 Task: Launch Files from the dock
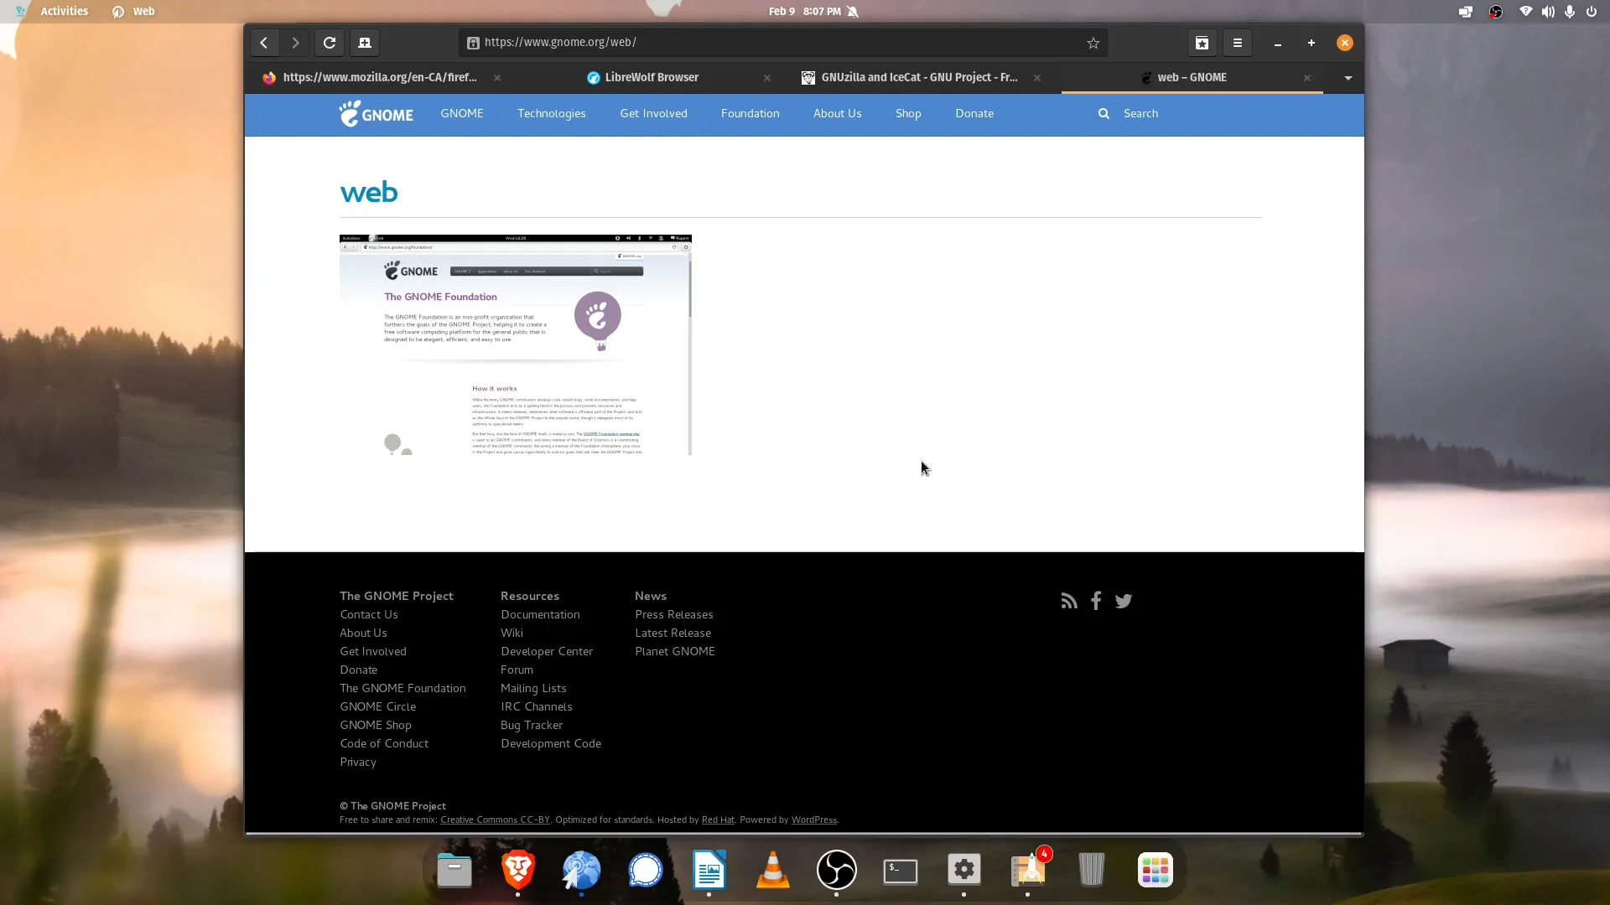point(454,871)
